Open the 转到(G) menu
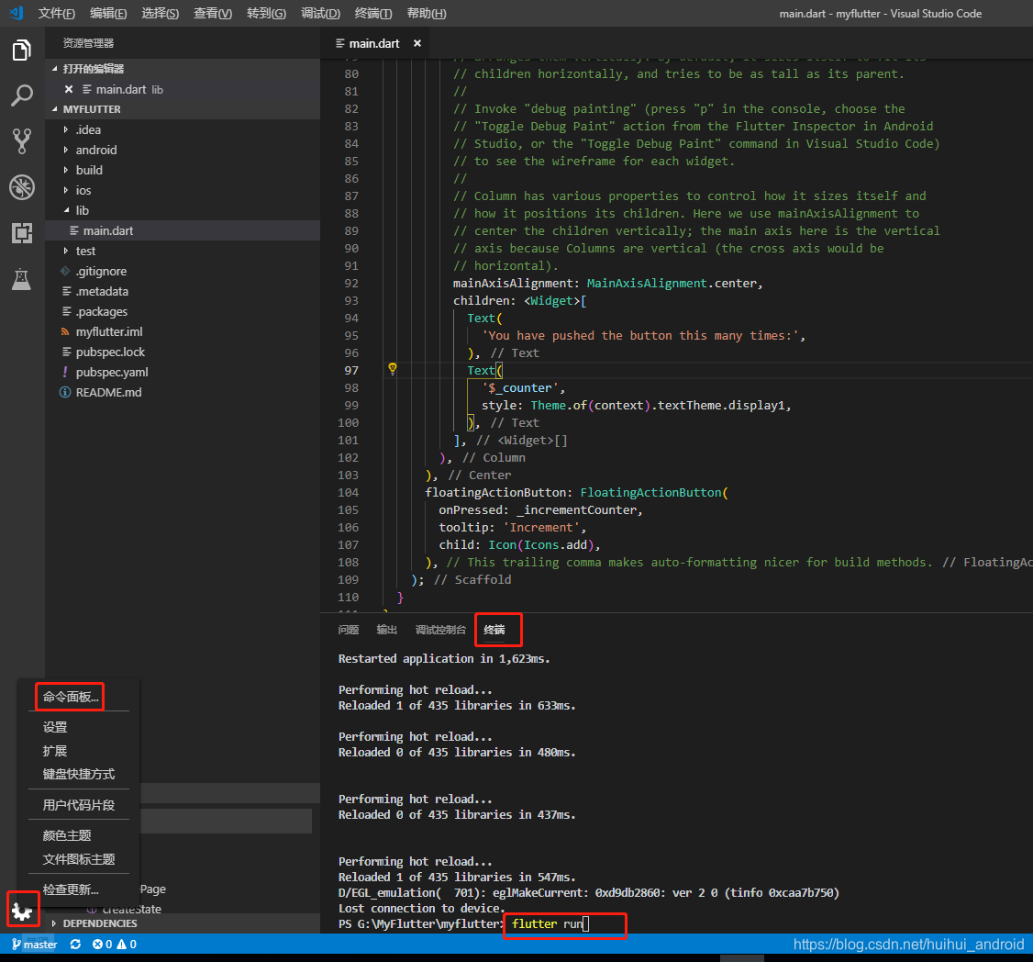1033x962 pixels. click(x=266, y=13)
